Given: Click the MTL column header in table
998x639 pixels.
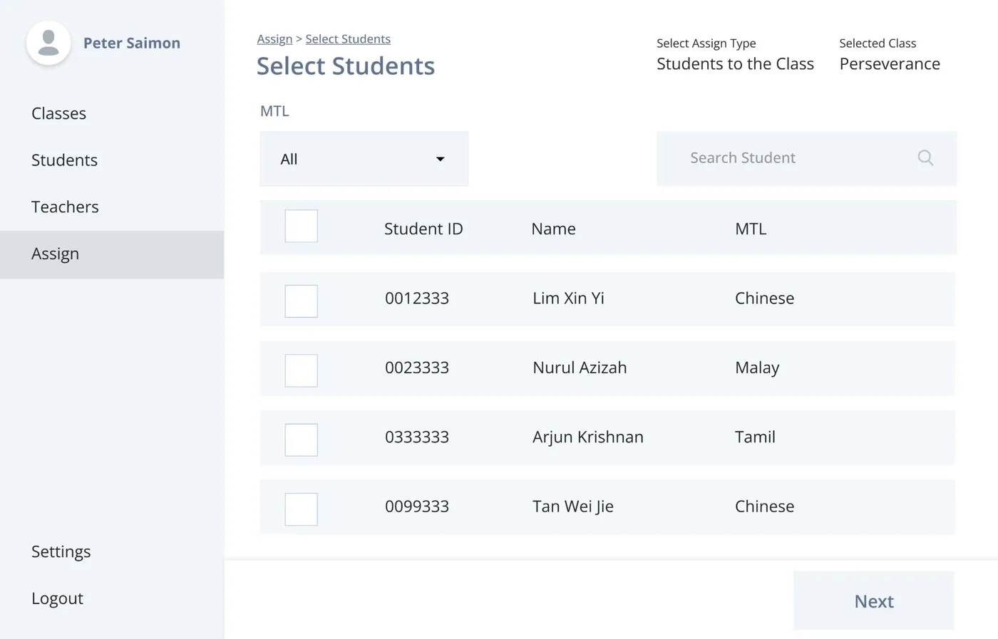Looking at the screenshot, I should tap(751, 229).
